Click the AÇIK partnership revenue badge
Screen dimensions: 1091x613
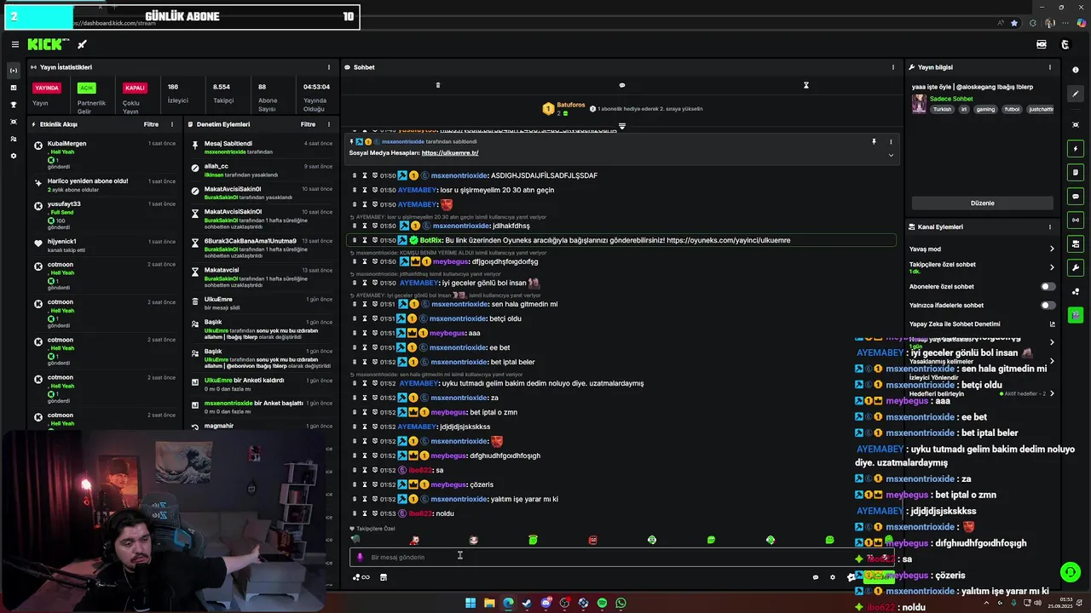[x=86, y=88]
